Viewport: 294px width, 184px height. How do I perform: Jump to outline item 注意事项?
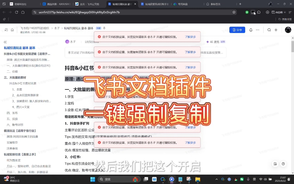pos(12,148)
